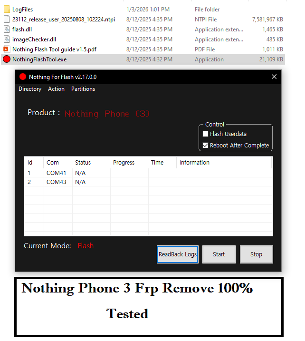Screen dimensions: 305x341
Task: Click the 1/3/2026 1:01 PM date
Action: click(x=148, y=10)
